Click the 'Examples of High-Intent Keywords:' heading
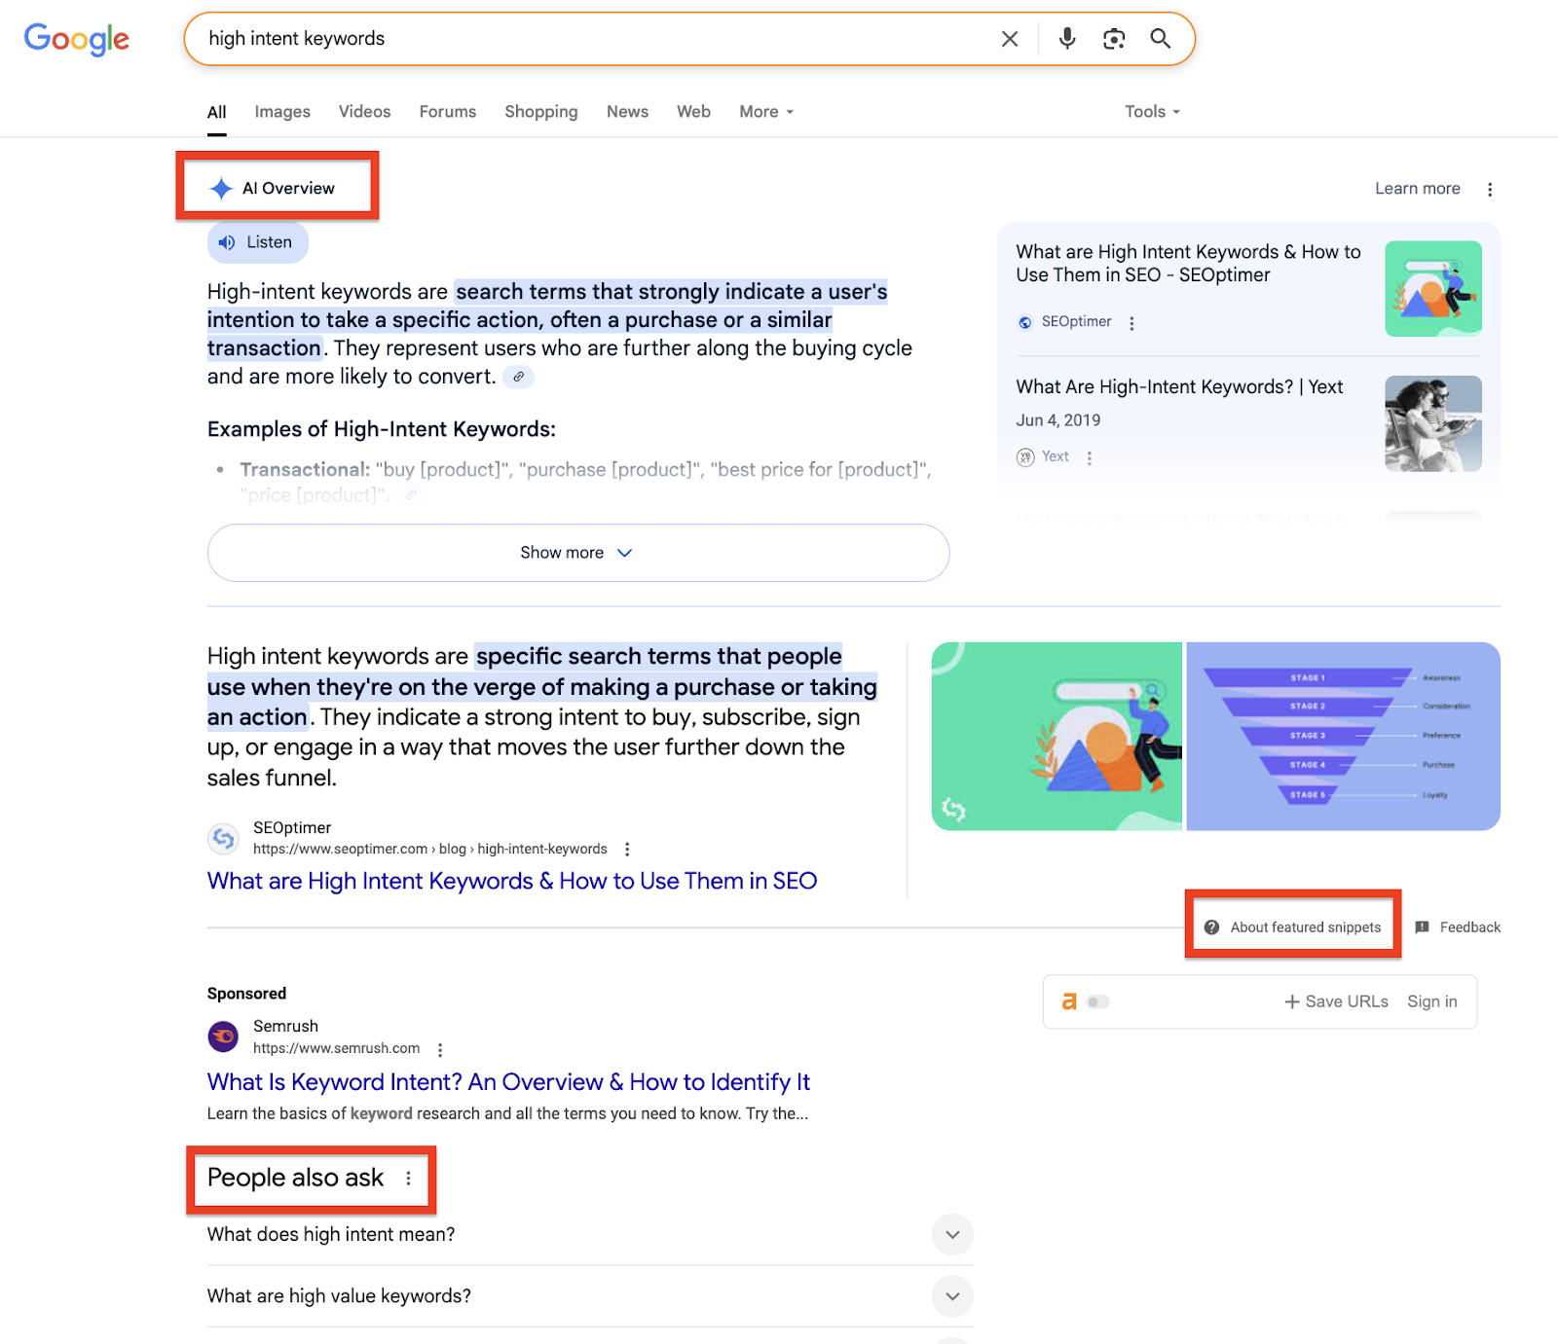Image resolution: width=1558 pixels, height=1344 pixels. pyautogui.click(x=382, y=429)
